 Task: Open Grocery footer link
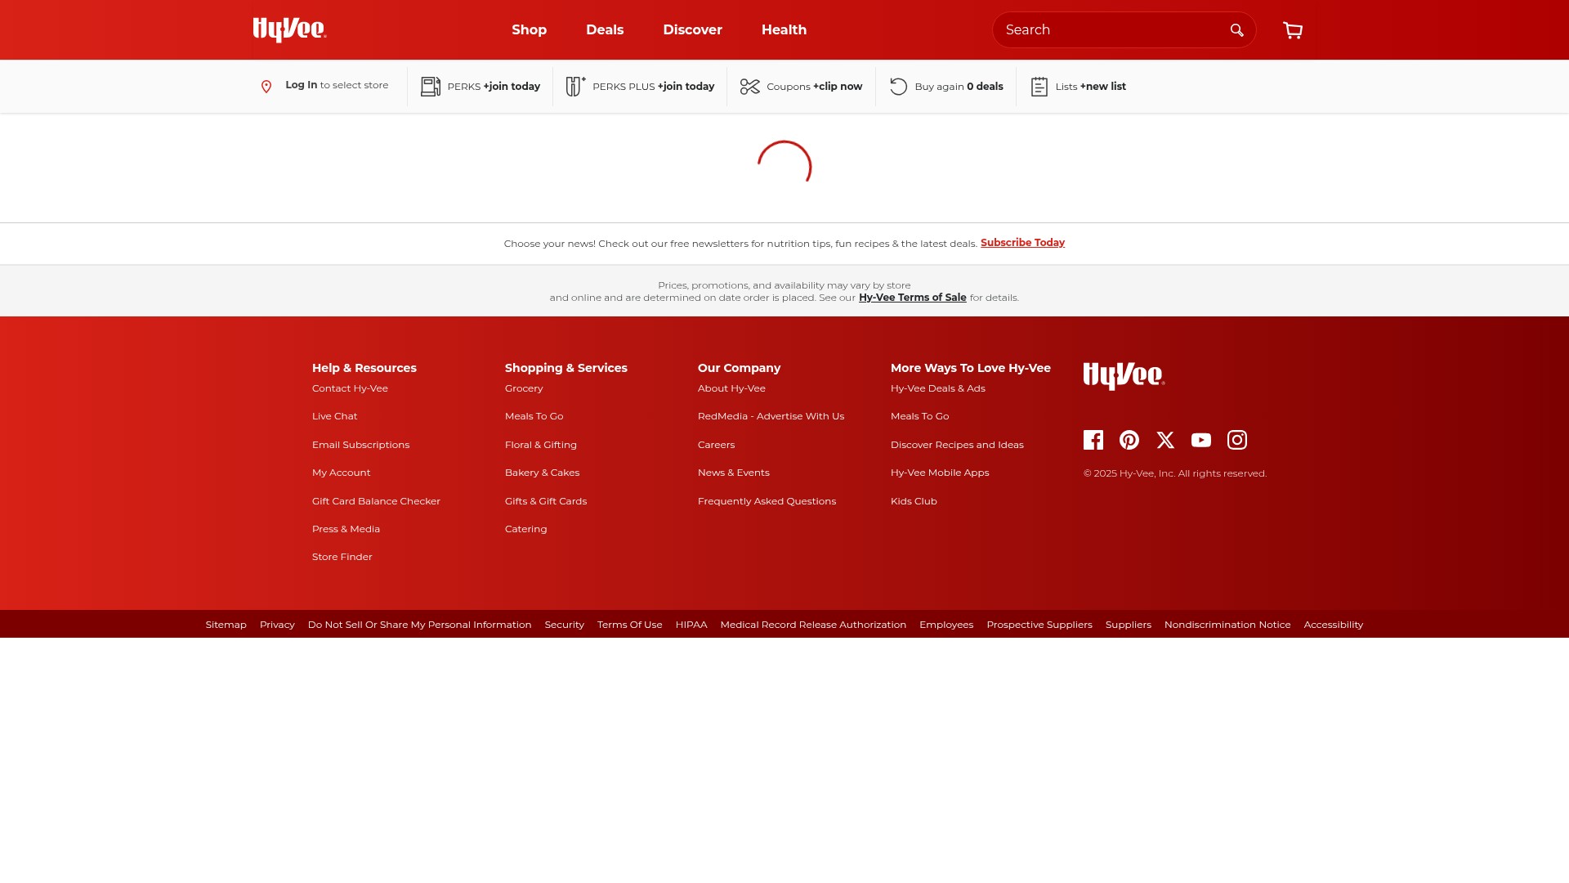(524, 388)
